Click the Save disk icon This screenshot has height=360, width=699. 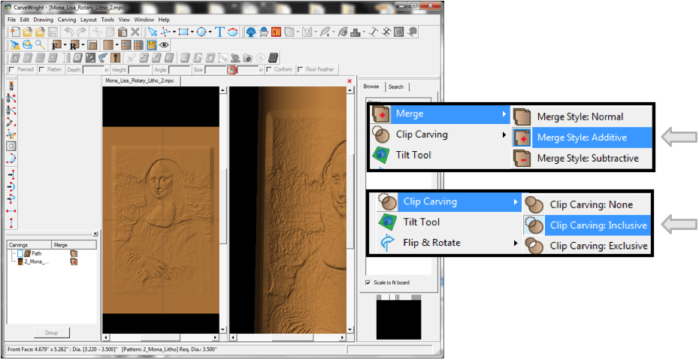[x=53, y=32]
